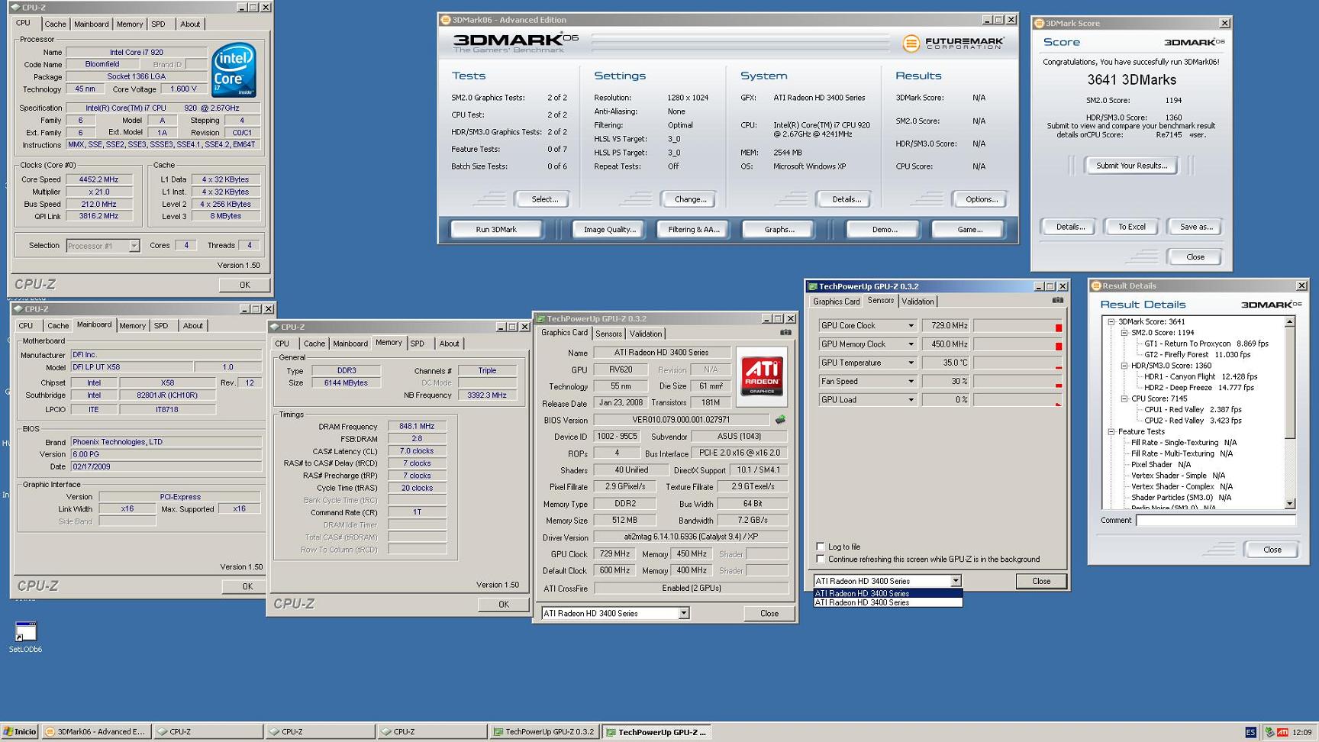This screenshot has height=742, width=1319.
Task: Launch Game mode in 3DMark06
Action: (969, 229)
